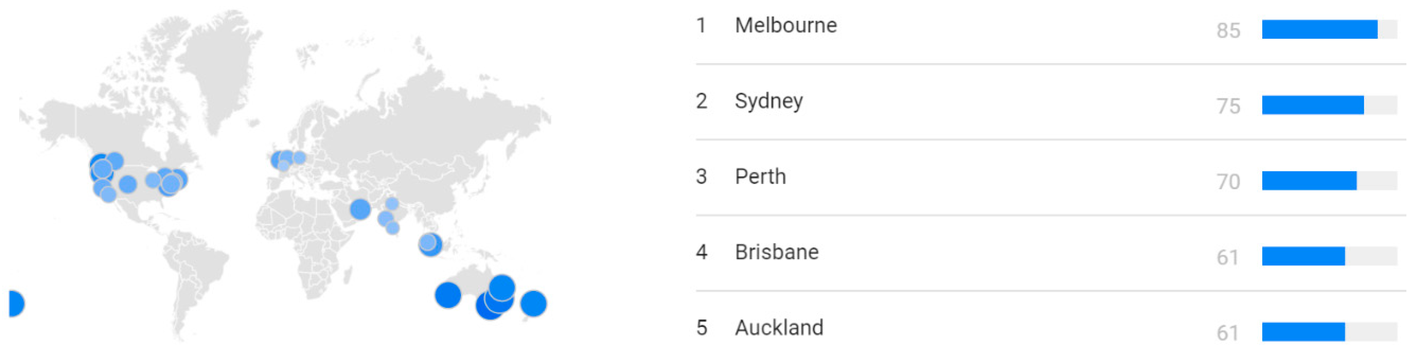Open the Sydney city entry
The width and height of the screenshot is (1413, 352).
pos(768,101)
